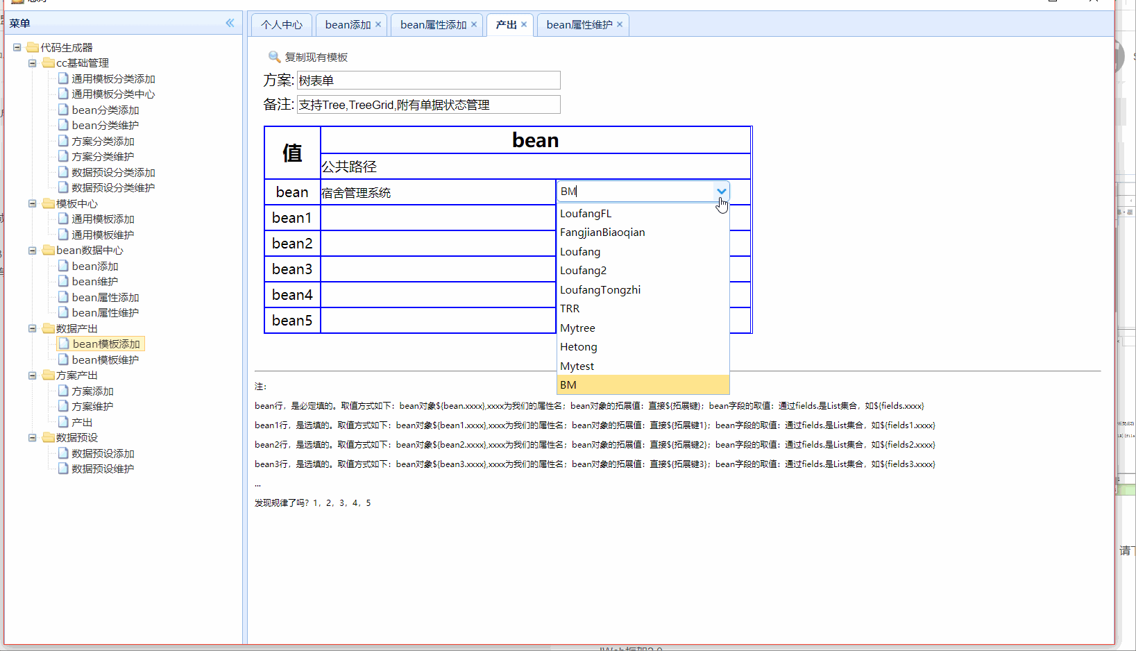Choose highlighted BM in the dropdown list
1136x651 pixels.
pos(643,385)
